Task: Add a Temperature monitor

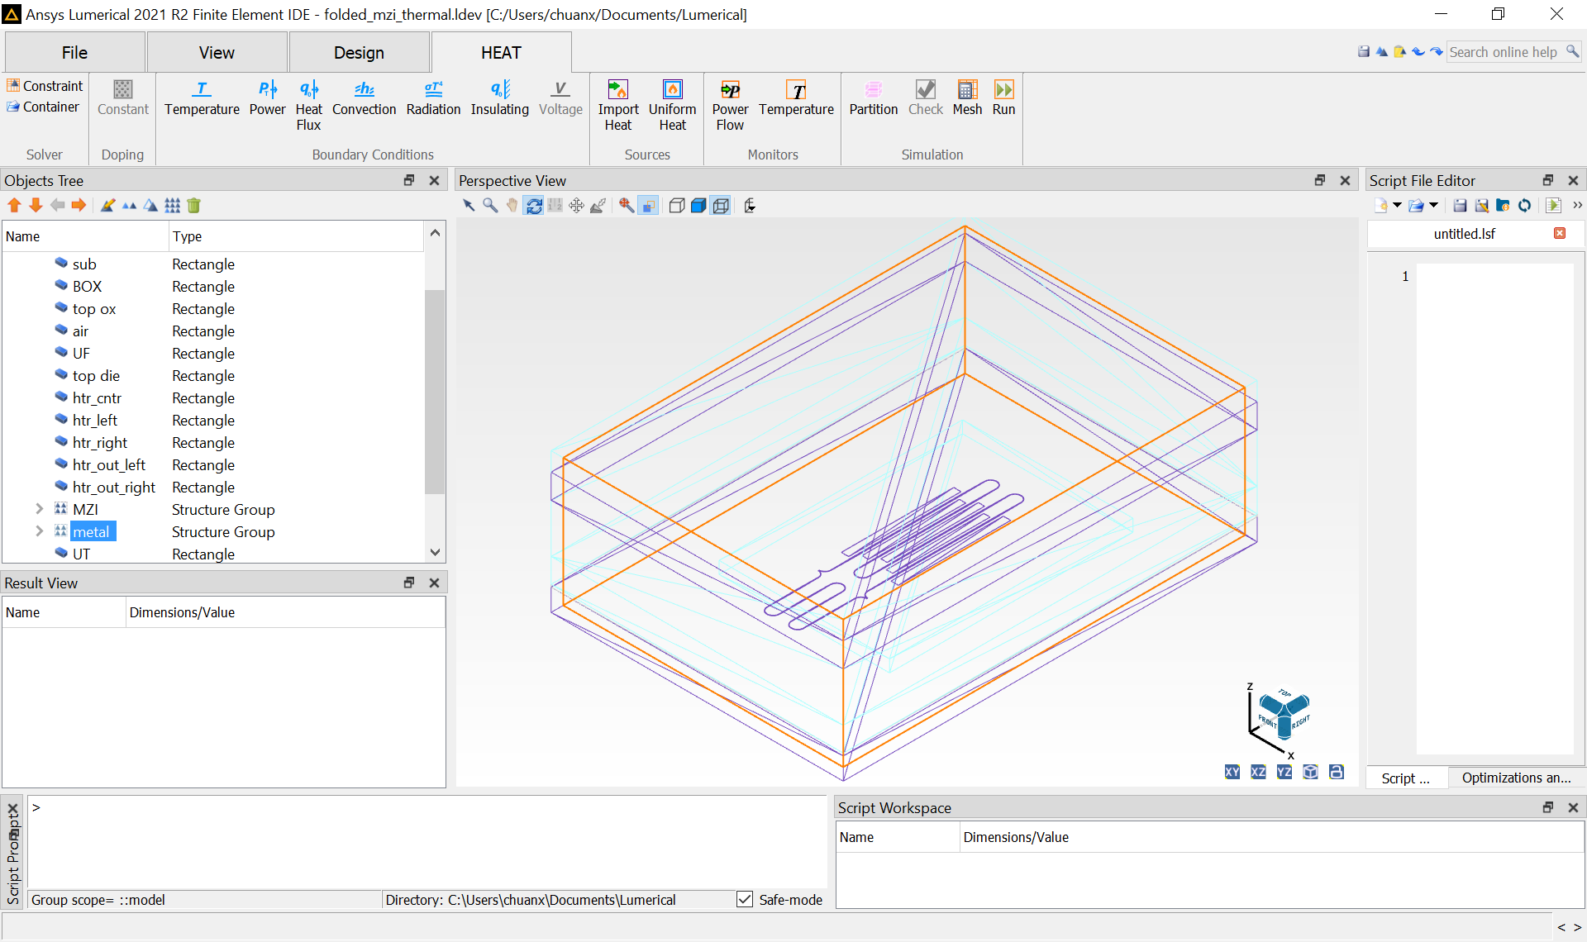Action: (x=796, y=99)
